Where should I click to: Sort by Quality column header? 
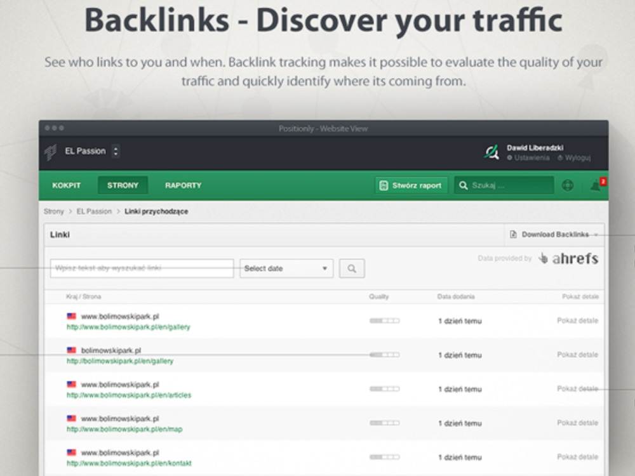pyautogui.click(x=378, y=296)
